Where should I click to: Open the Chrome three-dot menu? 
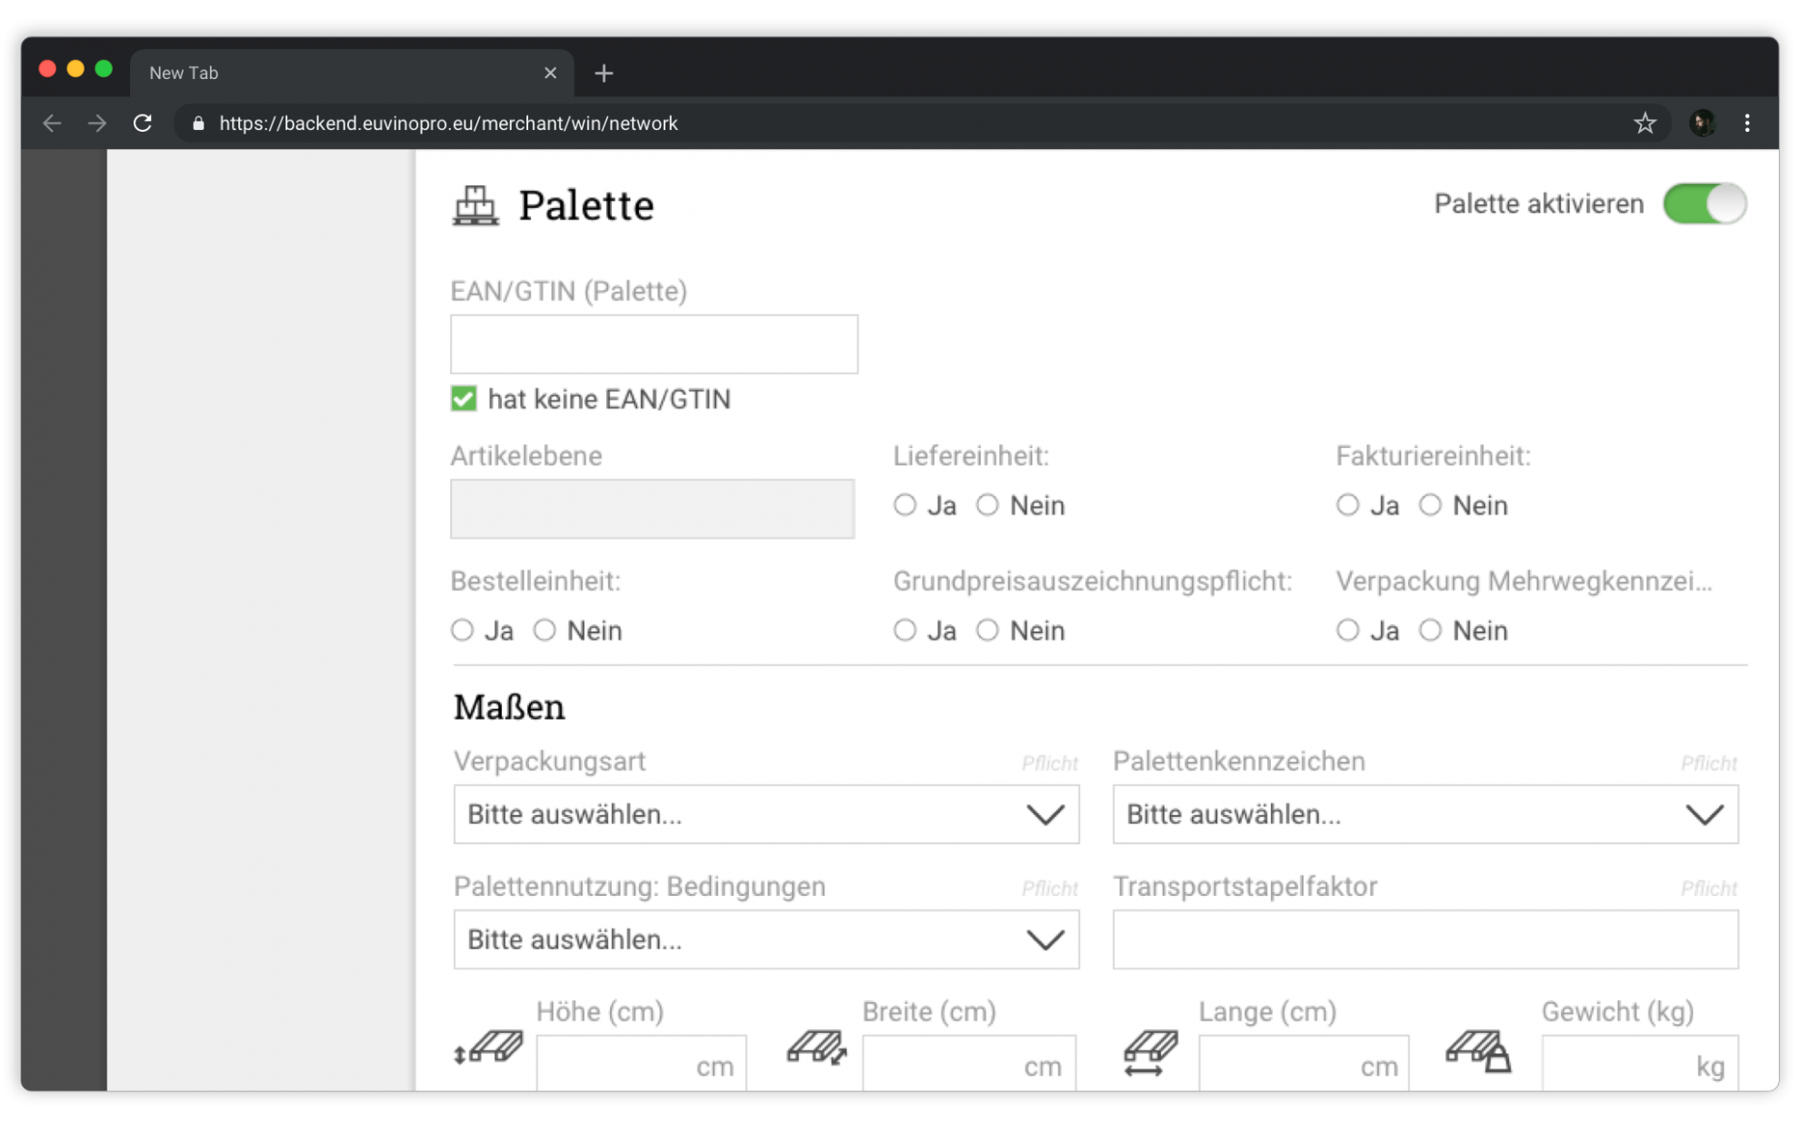(x=1746, y=123)
